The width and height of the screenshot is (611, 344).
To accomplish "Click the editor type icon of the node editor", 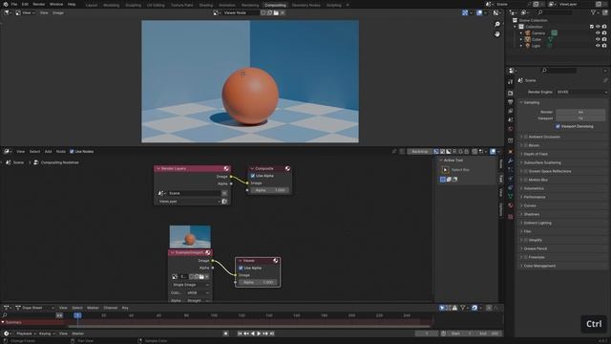I will click(8, 151).
